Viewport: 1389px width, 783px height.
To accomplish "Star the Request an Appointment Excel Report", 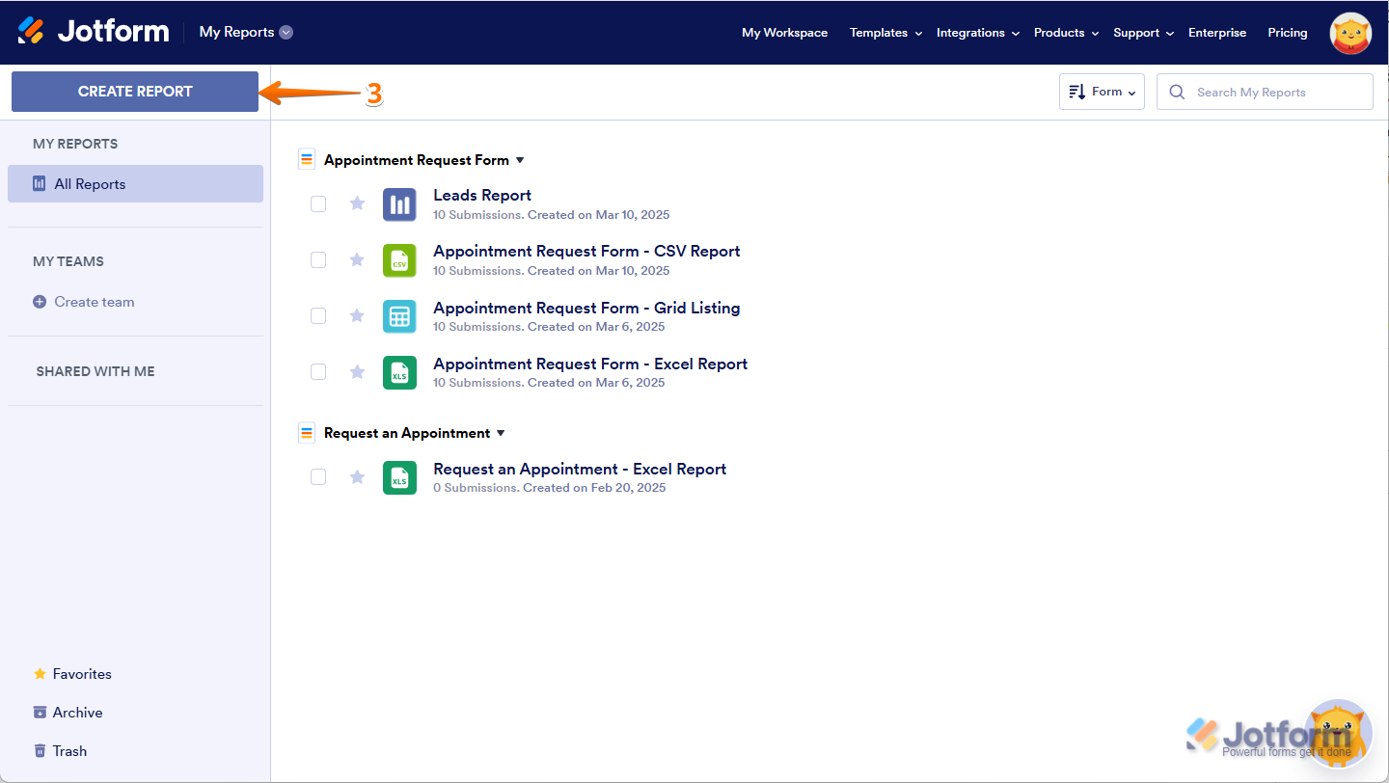I will click(x=357, y=477).
